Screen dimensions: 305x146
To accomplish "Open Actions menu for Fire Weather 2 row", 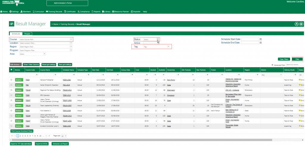I will point(19,111).
